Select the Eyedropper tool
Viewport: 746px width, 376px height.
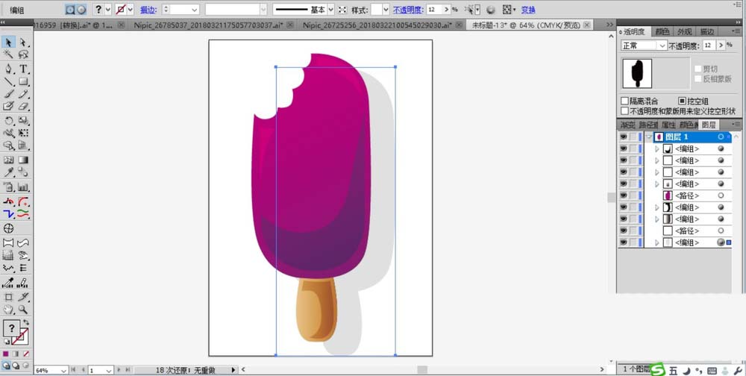(x=8, y=172)
